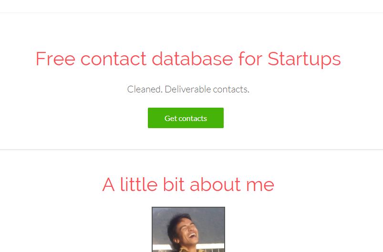Select the 'A little bit about me' heading
The height and width of the screenshot is (252, 383).
[x=188, y=184]
